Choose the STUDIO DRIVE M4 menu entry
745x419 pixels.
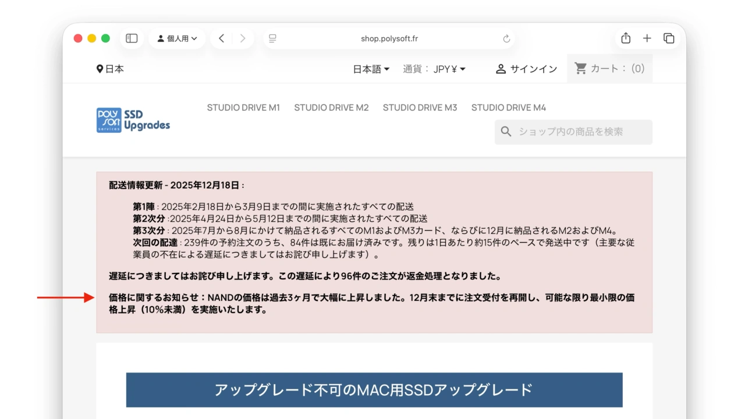tap(509, 108)
